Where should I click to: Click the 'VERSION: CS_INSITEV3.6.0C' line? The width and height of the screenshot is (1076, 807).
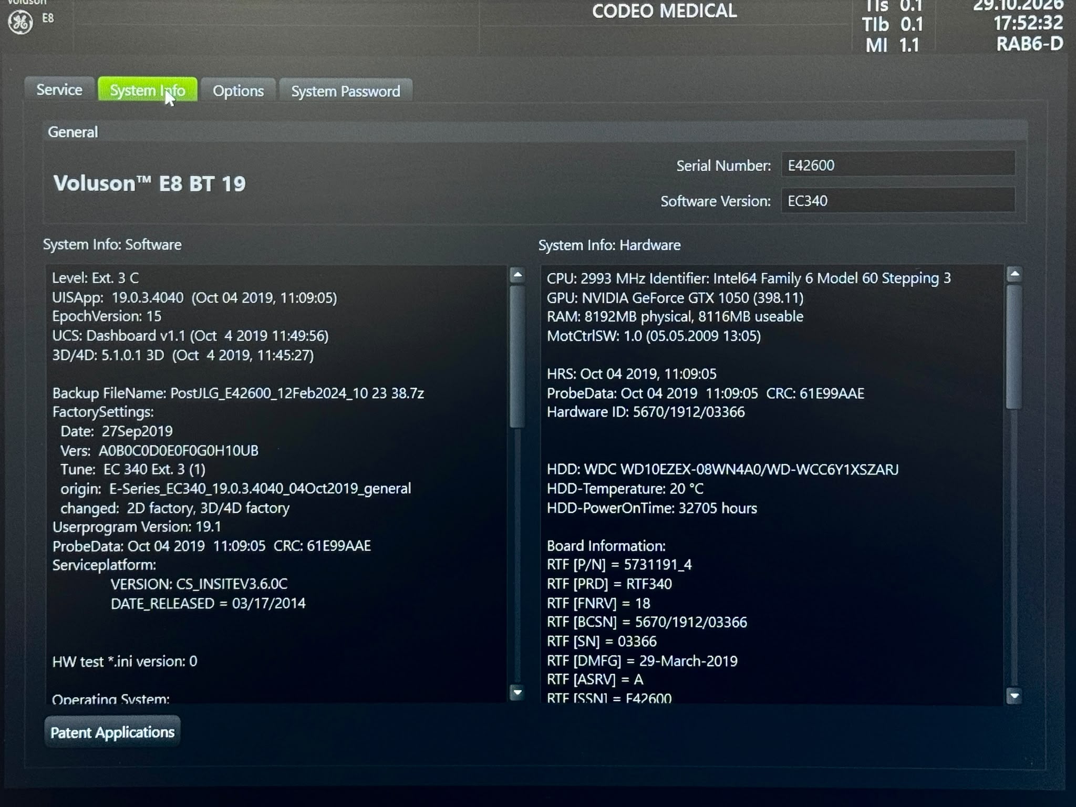(x=199, y=584)
